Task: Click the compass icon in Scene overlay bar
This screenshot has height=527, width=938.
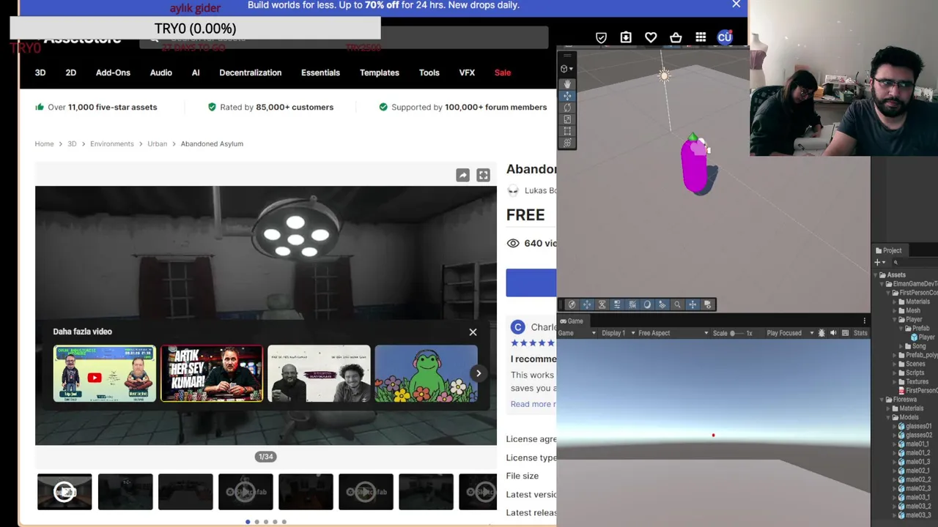Action: [x=572, y=304]
